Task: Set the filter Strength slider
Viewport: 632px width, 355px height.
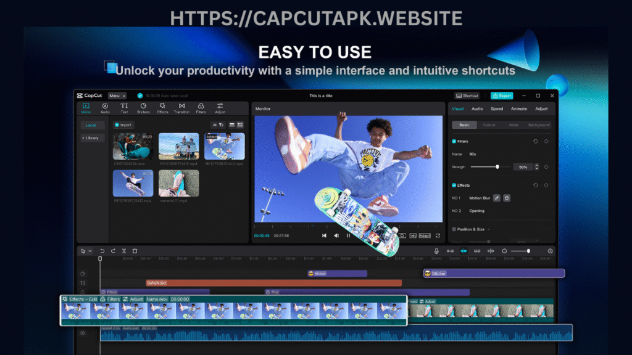Action: coord(490,166)
